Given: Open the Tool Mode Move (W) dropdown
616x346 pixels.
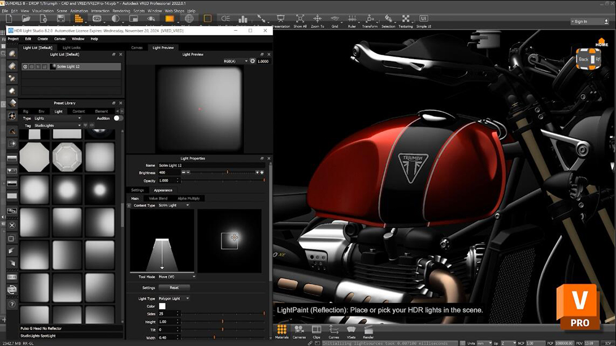Looking at the screenshot, I should [177, 277].
